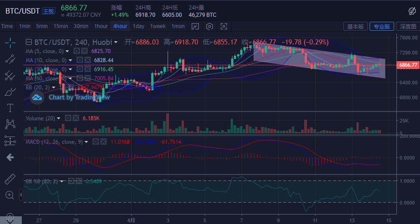Screen dimensions: 420x224
Task: Expand MA (30, close, 0) dropdown arrow
Action: click(x=70, y=69)
